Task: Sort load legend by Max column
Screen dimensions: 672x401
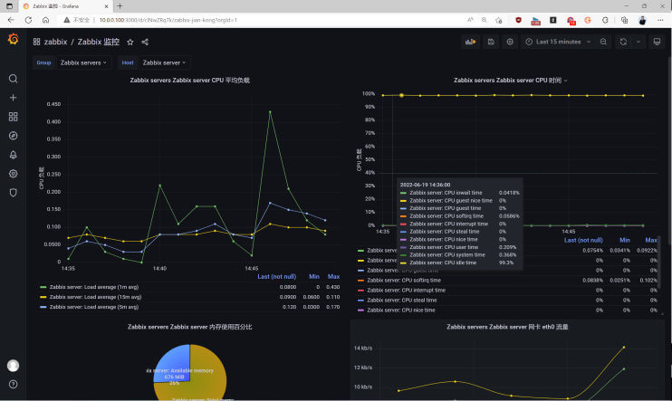Action: [333, 277]
